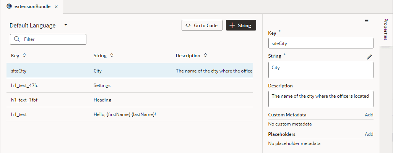Toggle the Properties side tab
This screenshot has width=393, height=153.
[386, 29]
